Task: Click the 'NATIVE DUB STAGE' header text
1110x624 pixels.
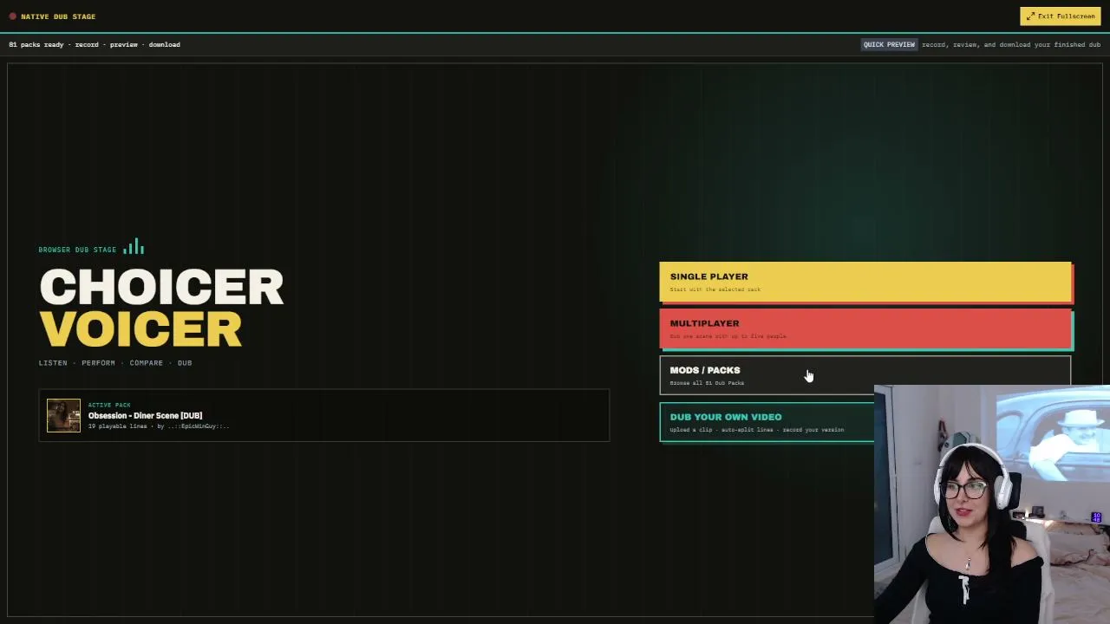Action: [58, 16]
